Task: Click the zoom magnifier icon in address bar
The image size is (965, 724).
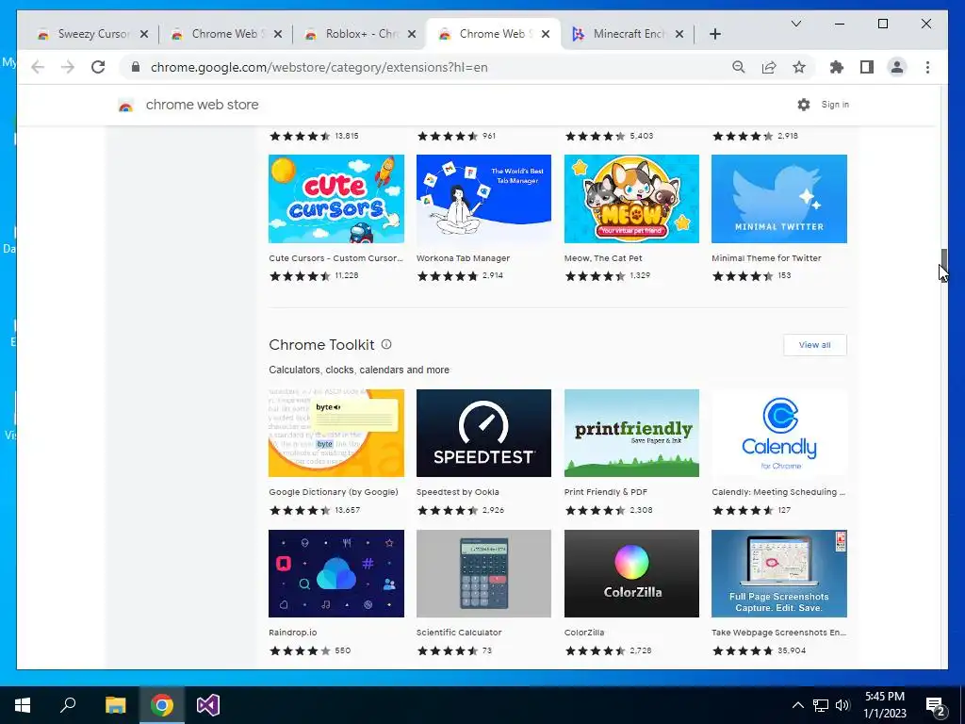Action: pyautogui.click(x=739, y=67)
